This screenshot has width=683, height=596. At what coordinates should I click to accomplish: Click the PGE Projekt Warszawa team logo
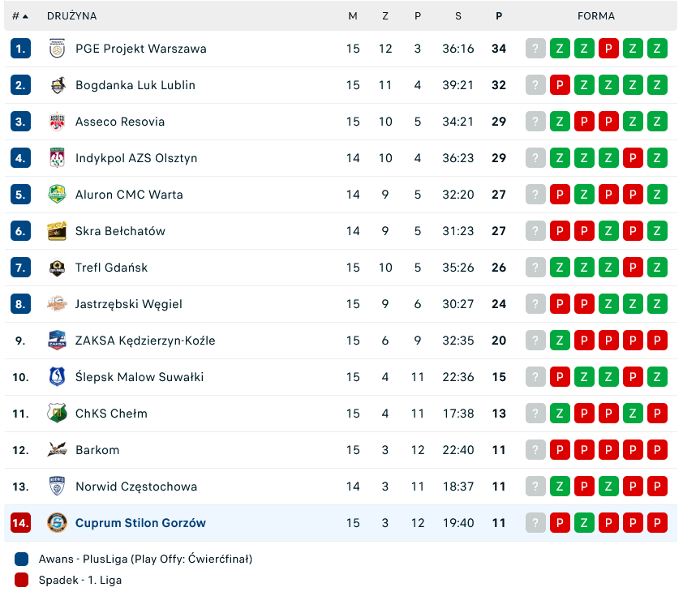[57, 49]
